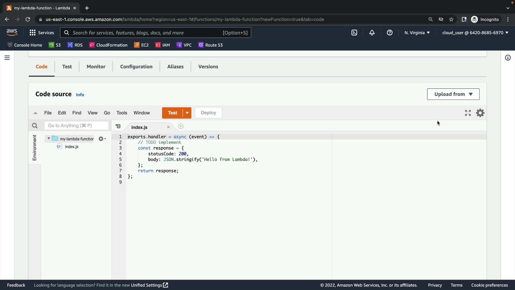This screenshot has height=290, width=515.
Task: Open the Upload from dropdown
Action: (x=453, y=94)
